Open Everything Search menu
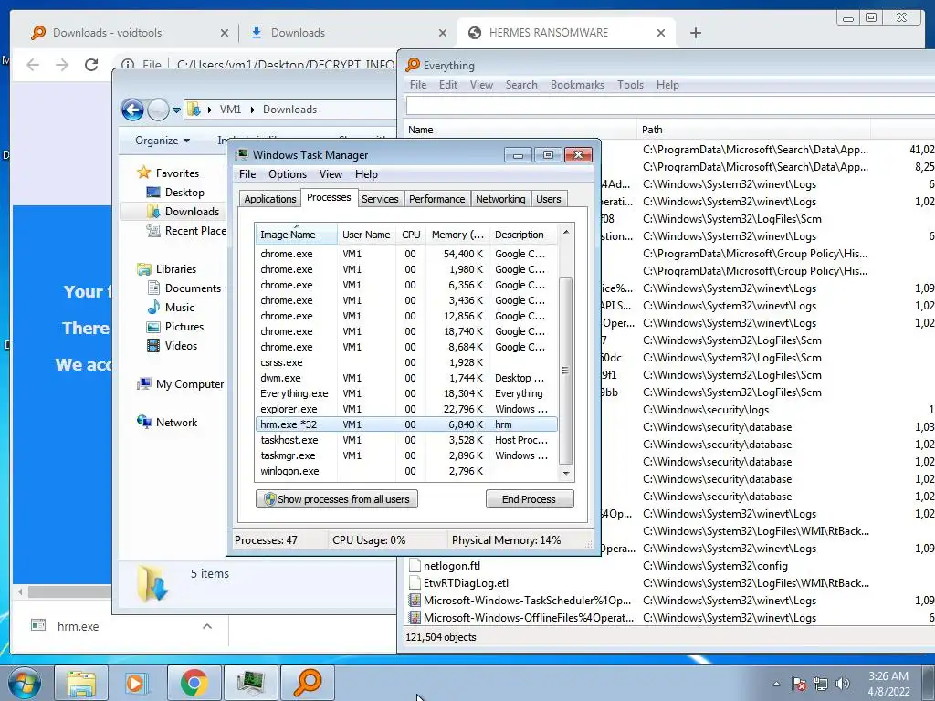935x701 pixels. pyautogui.click(x=521, y=85)
